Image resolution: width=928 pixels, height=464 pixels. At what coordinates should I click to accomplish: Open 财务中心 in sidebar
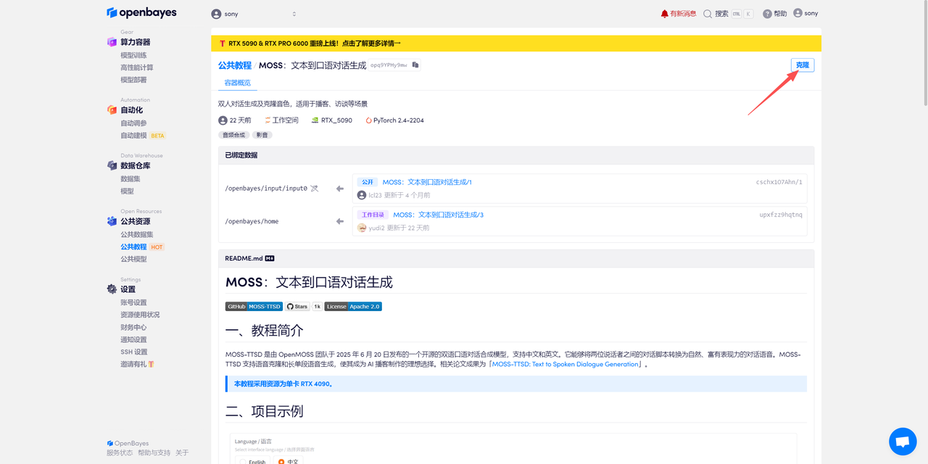click(x=133, y=327)
